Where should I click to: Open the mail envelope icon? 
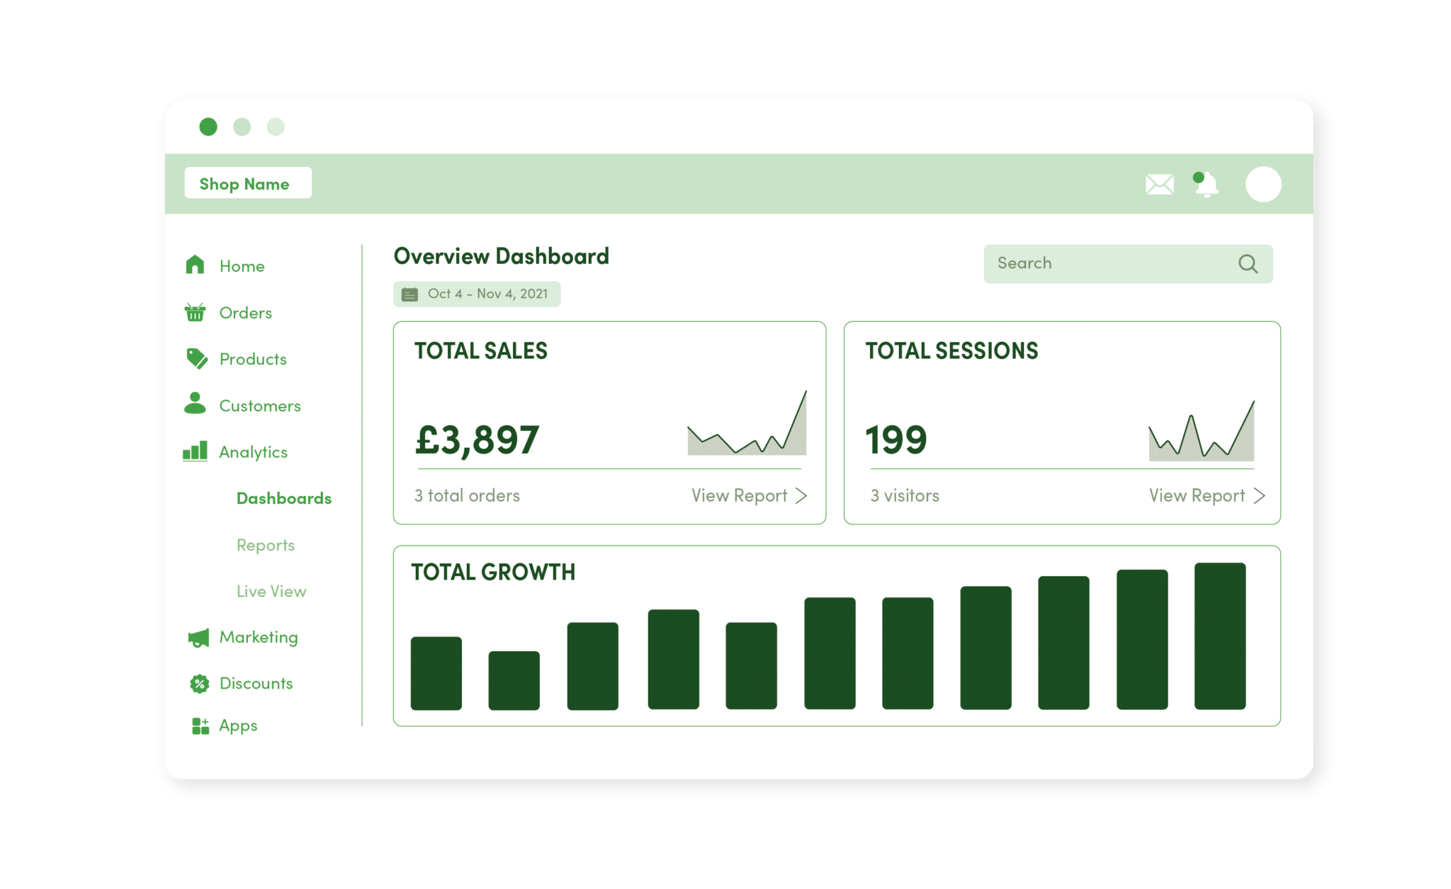point(1160,185)
